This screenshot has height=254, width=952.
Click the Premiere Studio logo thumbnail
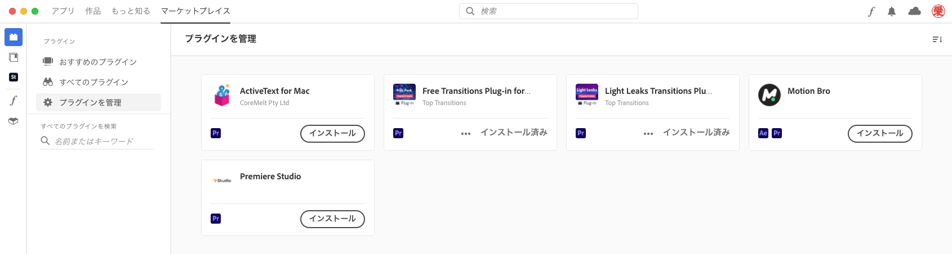click(x=222, y=180)
